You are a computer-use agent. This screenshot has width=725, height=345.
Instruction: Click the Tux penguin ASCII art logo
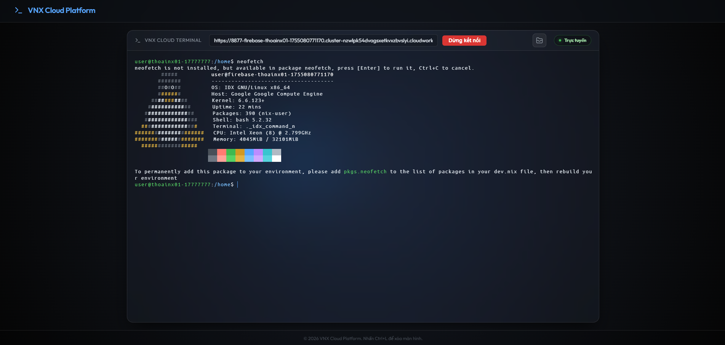[169, 110]
